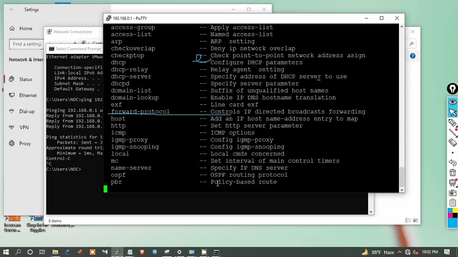
Task: Switch to large icons view in Network Connections
Action: 415,221
